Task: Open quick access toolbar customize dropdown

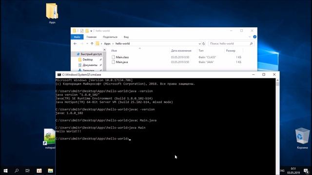Action: pos(91,31)
